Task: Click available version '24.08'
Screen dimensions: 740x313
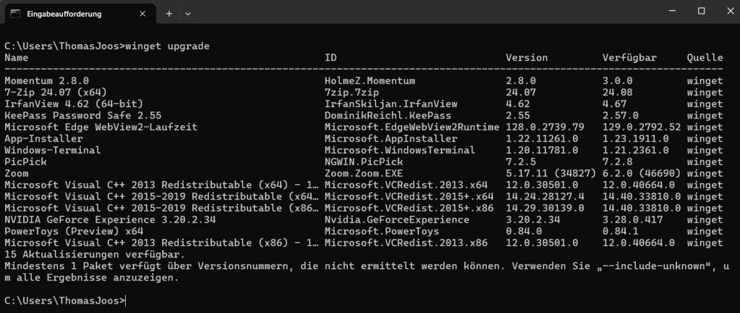Action: (x=617, y=93)
